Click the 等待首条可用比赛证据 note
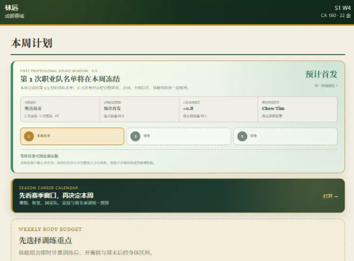The image size is (354, 261). point(39,156)
